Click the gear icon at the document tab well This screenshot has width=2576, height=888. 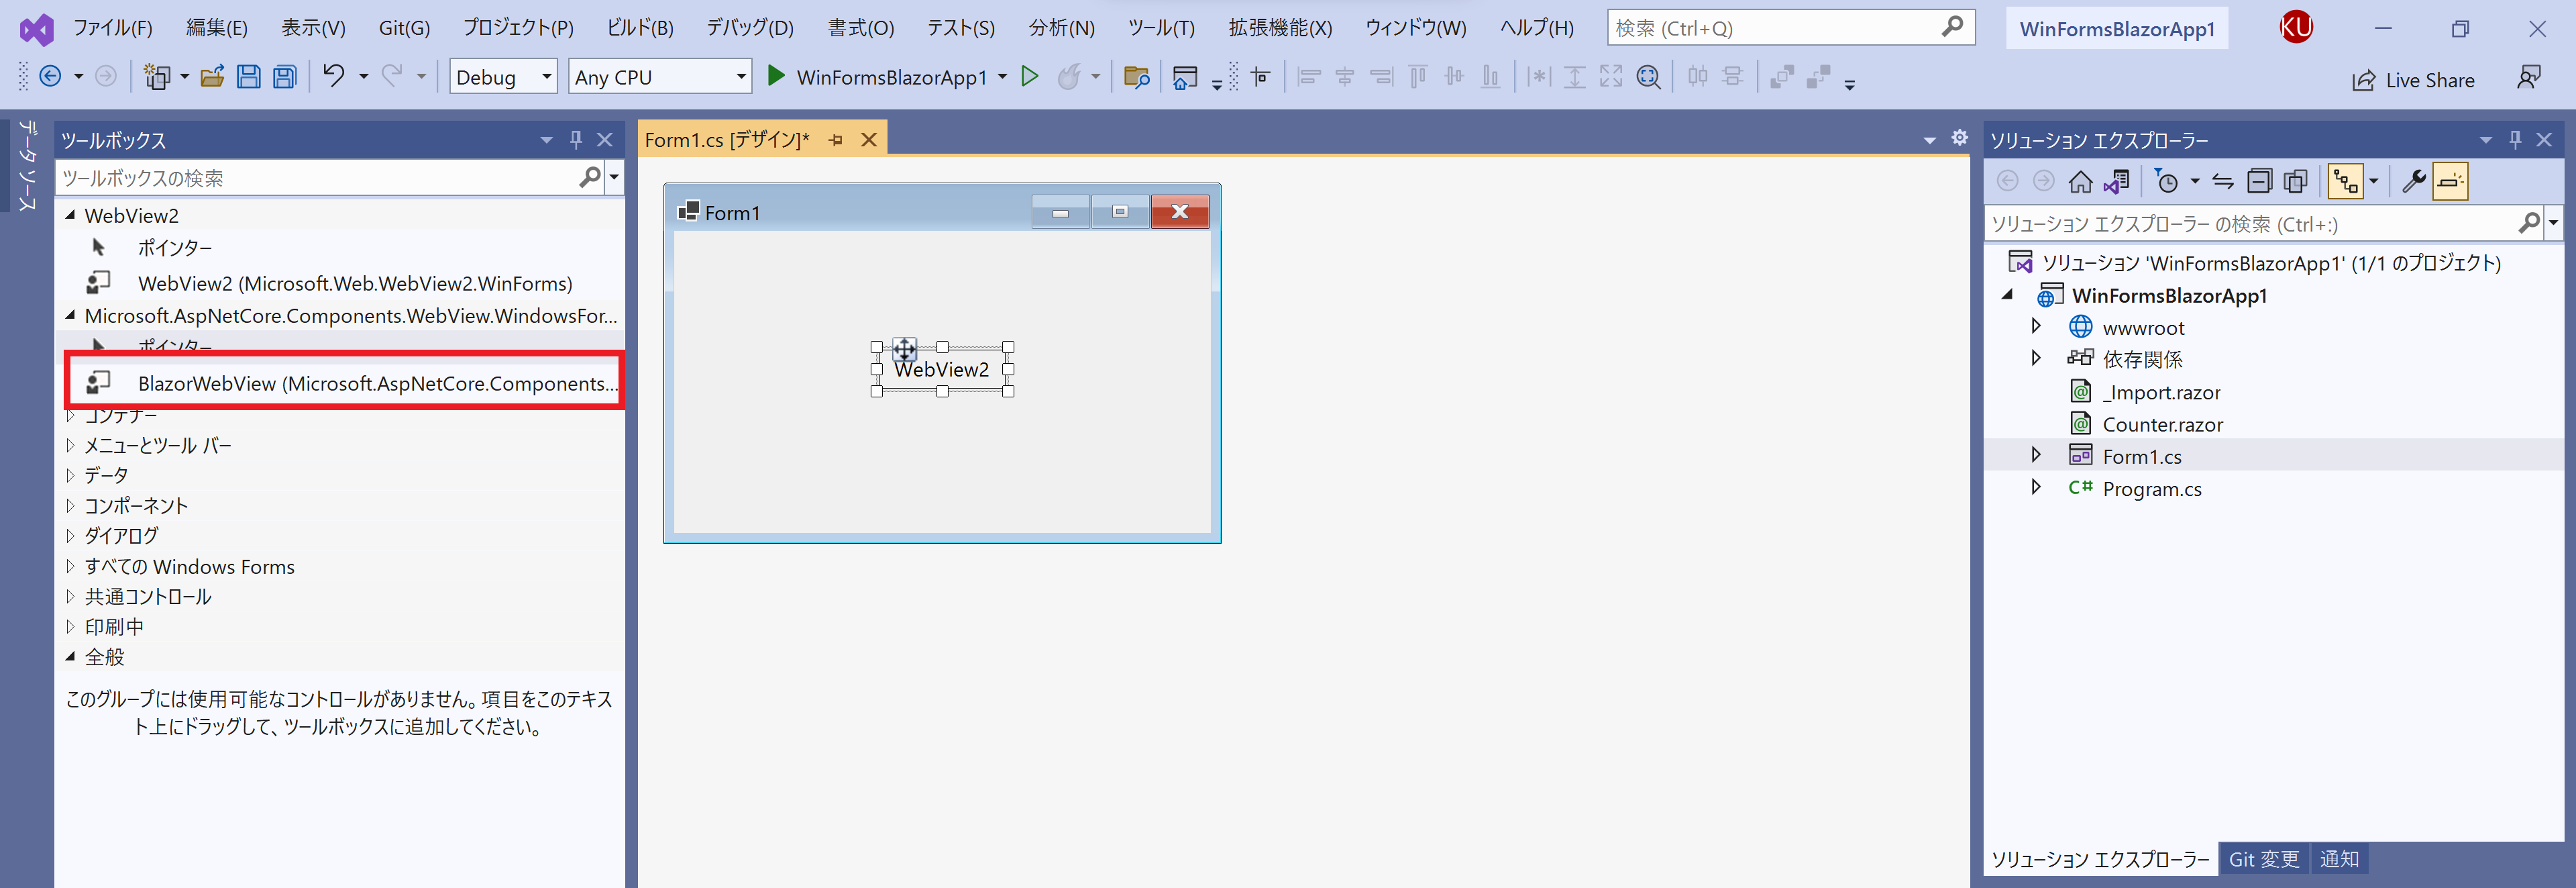(x=1959, y=138)
